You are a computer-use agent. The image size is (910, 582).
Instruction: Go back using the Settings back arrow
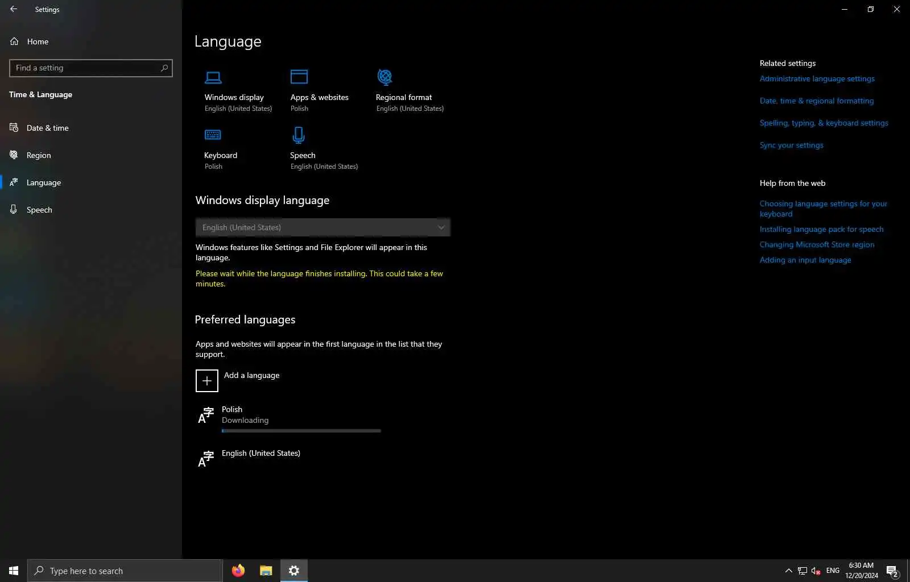click(x=14, y=9)
